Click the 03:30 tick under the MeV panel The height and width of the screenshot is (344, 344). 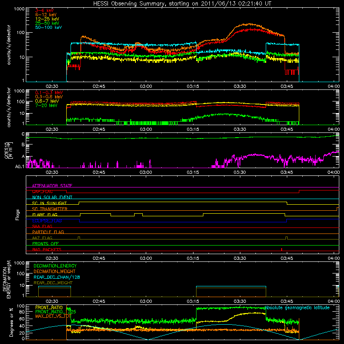point(240,129)
